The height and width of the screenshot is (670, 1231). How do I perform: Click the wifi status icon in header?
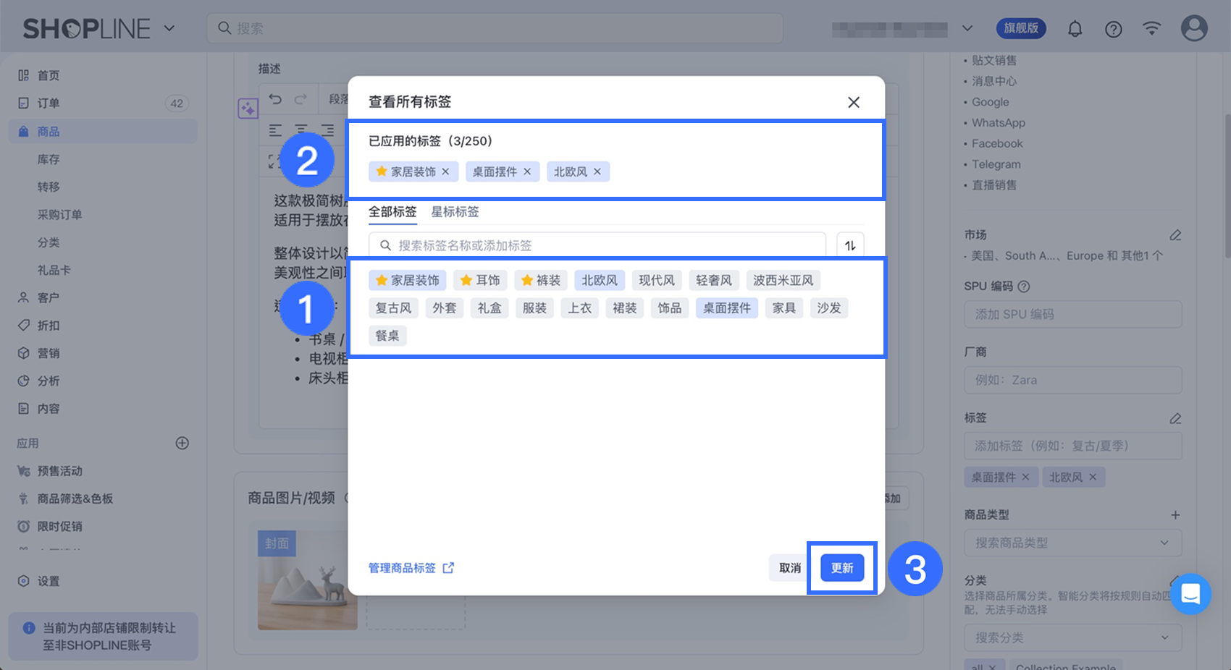[x=1151, y=28]
